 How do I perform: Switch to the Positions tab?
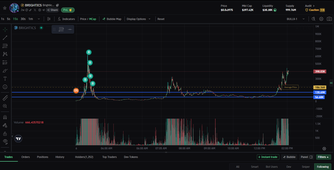tap(43, 157)
